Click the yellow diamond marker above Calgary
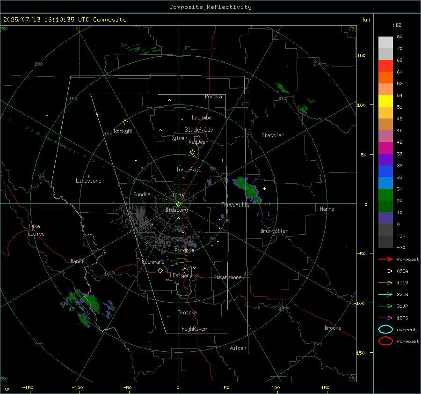Image resolution: width=421 pixels, height=394 pixels. (x=185, y=270)
